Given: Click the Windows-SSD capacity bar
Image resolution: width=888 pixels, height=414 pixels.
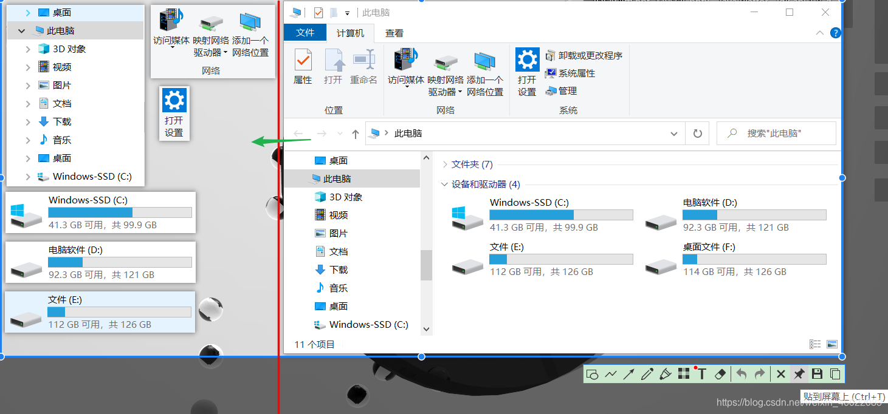Looking at the screenshot, I should [560, 214].
